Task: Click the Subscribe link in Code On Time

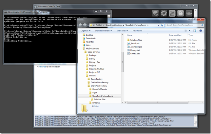Action: [x=42, y=67]
